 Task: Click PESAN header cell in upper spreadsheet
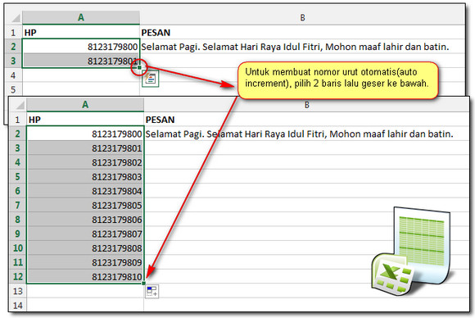point(302,32)
